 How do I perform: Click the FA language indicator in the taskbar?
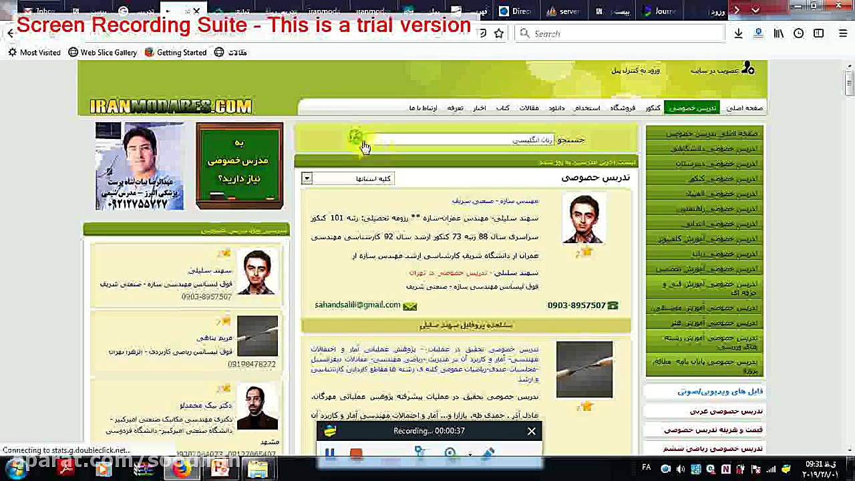[x=647, y=468]
